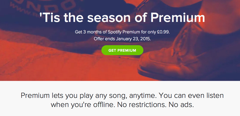240x116 pixels.
Task: Click the "January 23, 2015" date
Action: tap(133, 39)
